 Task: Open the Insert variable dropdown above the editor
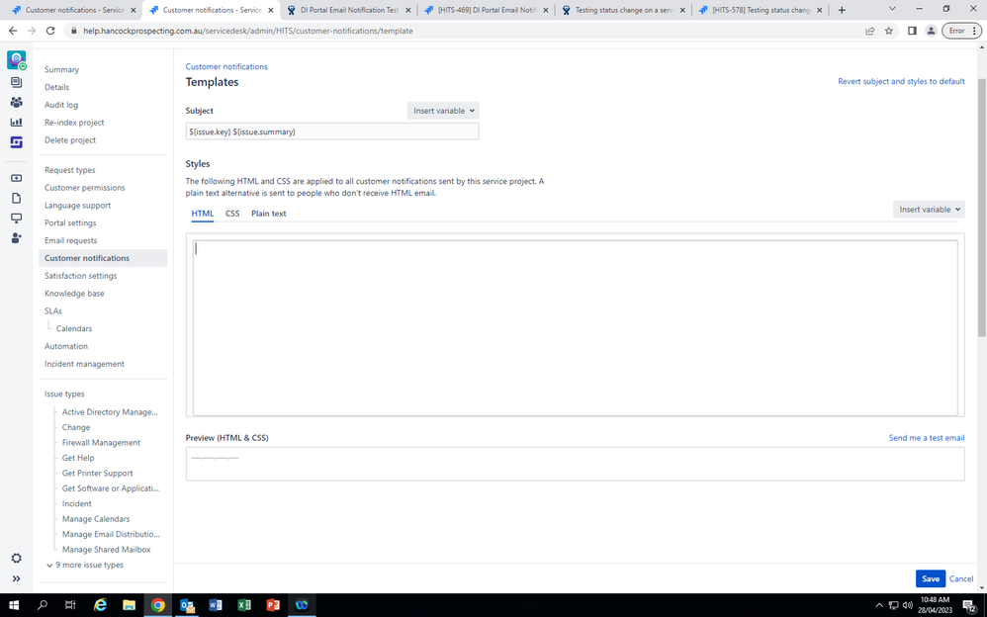(928, 209)
